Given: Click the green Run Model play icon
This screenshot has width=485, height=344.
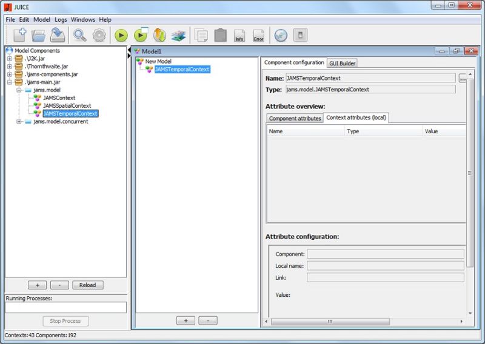Looking at the screenshot, I should click(121, 35).
